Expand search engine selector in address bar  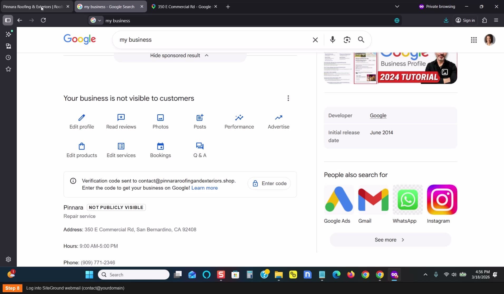(x=96, y=20)
